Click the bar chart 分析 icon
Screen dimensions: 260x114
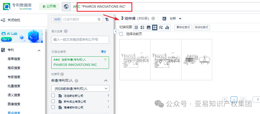pyautogui.click(x=164, y=19)
